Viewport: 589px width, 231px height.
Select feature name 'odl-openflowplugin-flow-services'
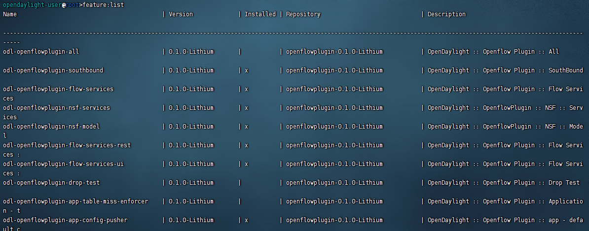point(58,89)
